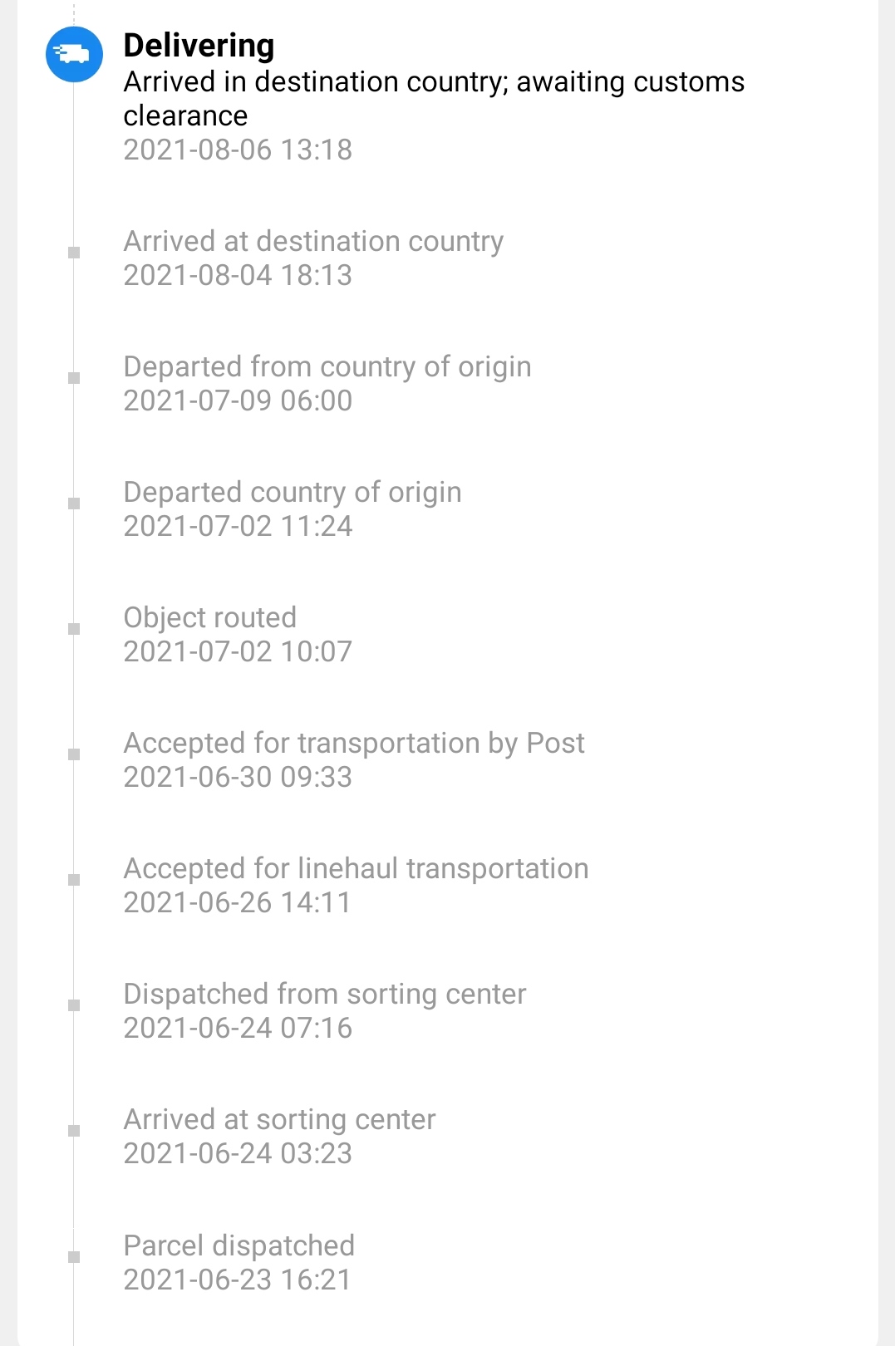
Task: Select Arrived at sorting center entry
Action: click(x=279, y=1136)
